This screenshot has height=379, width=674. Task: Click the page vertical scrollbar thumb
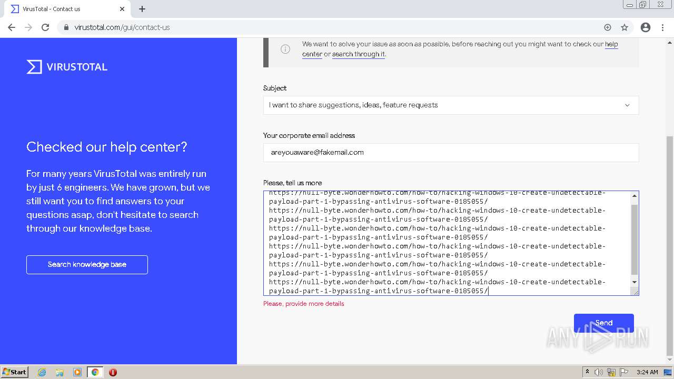click(670, 245)
